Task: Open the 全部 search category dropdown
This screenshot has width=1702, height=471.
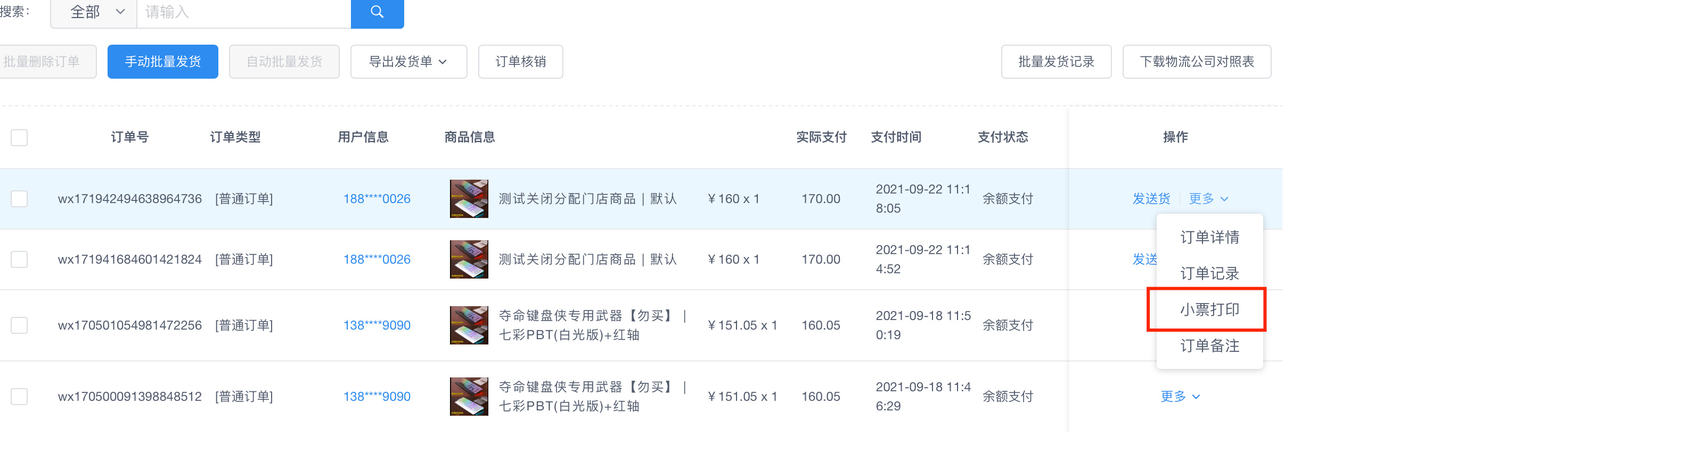Action: pos(94,12)
